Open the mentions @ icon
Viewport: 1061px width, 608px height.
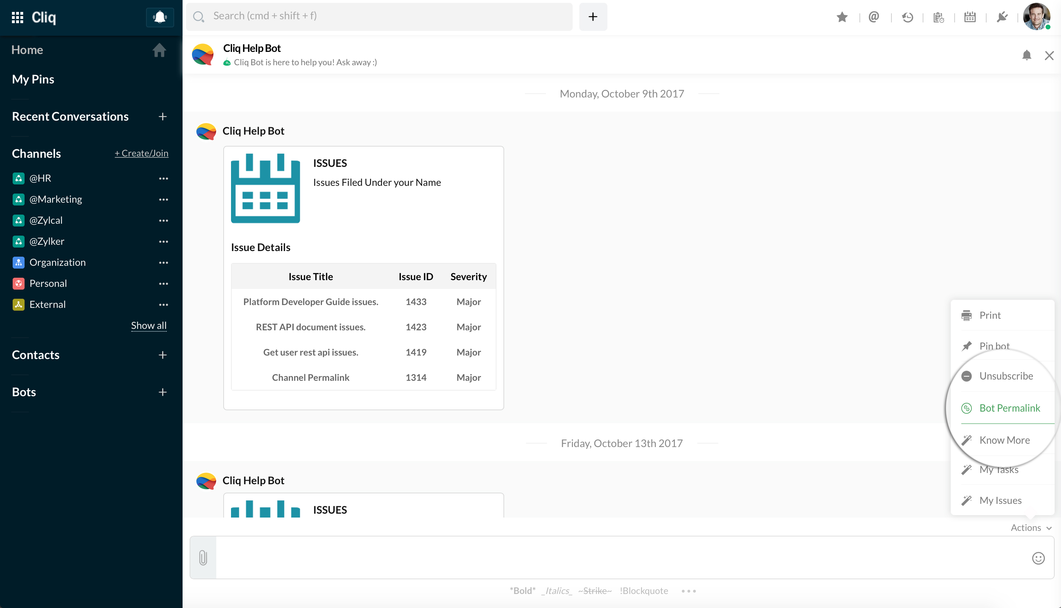[874, 17]
